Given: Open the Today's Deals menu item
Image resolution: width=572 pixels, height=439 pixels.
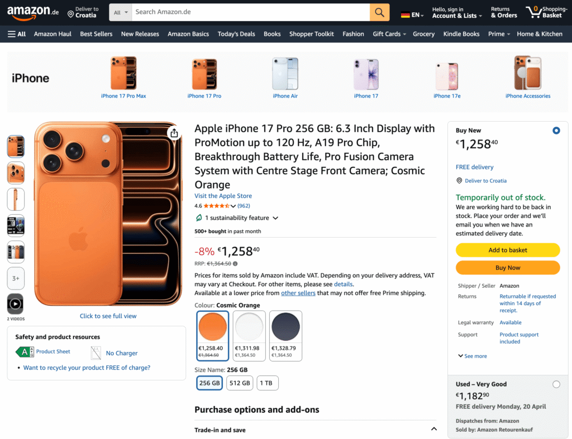Looking at the screenshot, I should pos(236,34).
